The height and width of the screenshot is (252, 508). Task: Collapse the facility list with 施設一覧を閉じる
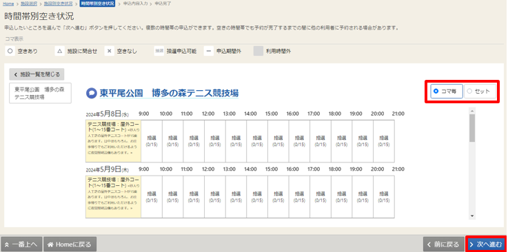click(x=37, y=74)
